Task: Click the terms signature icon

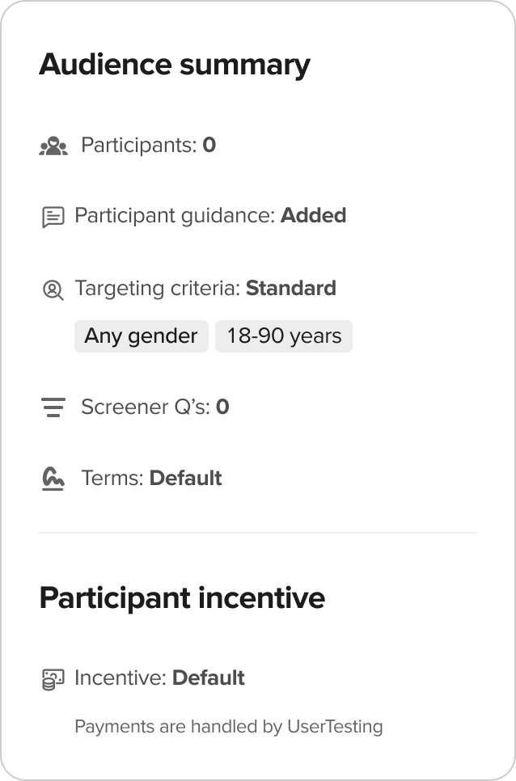Action: [53, 479]
